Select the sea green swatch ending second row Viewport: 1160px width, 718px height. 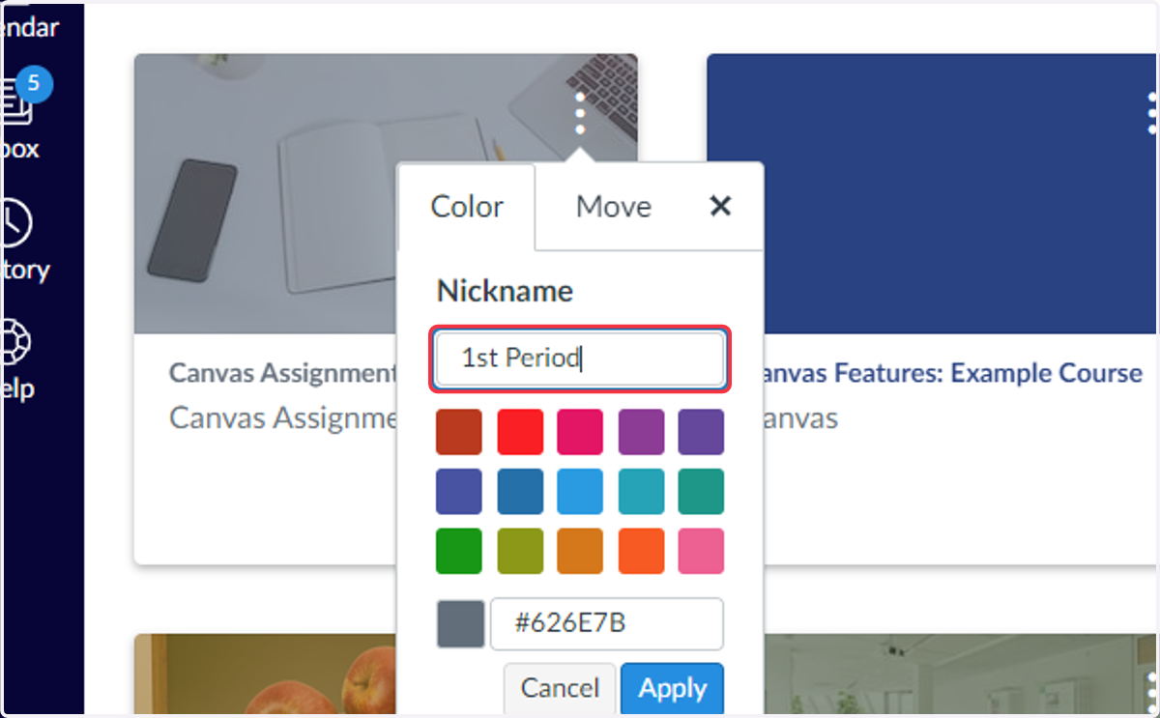tap(701, 492)
